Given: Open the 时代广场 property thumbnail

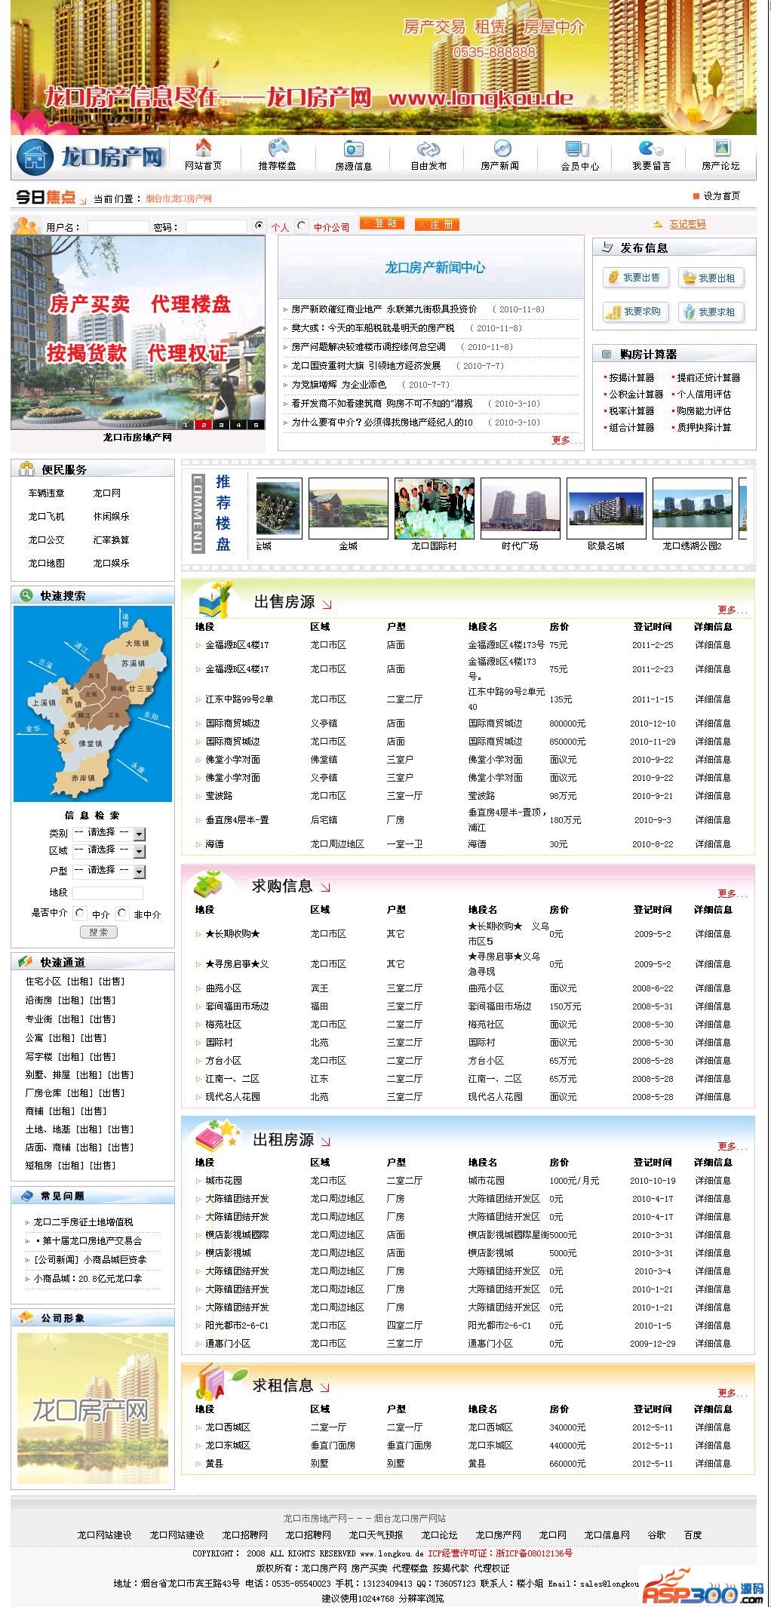Looking at the screenshot, I should pyautogui.click(x=521, y=509).
